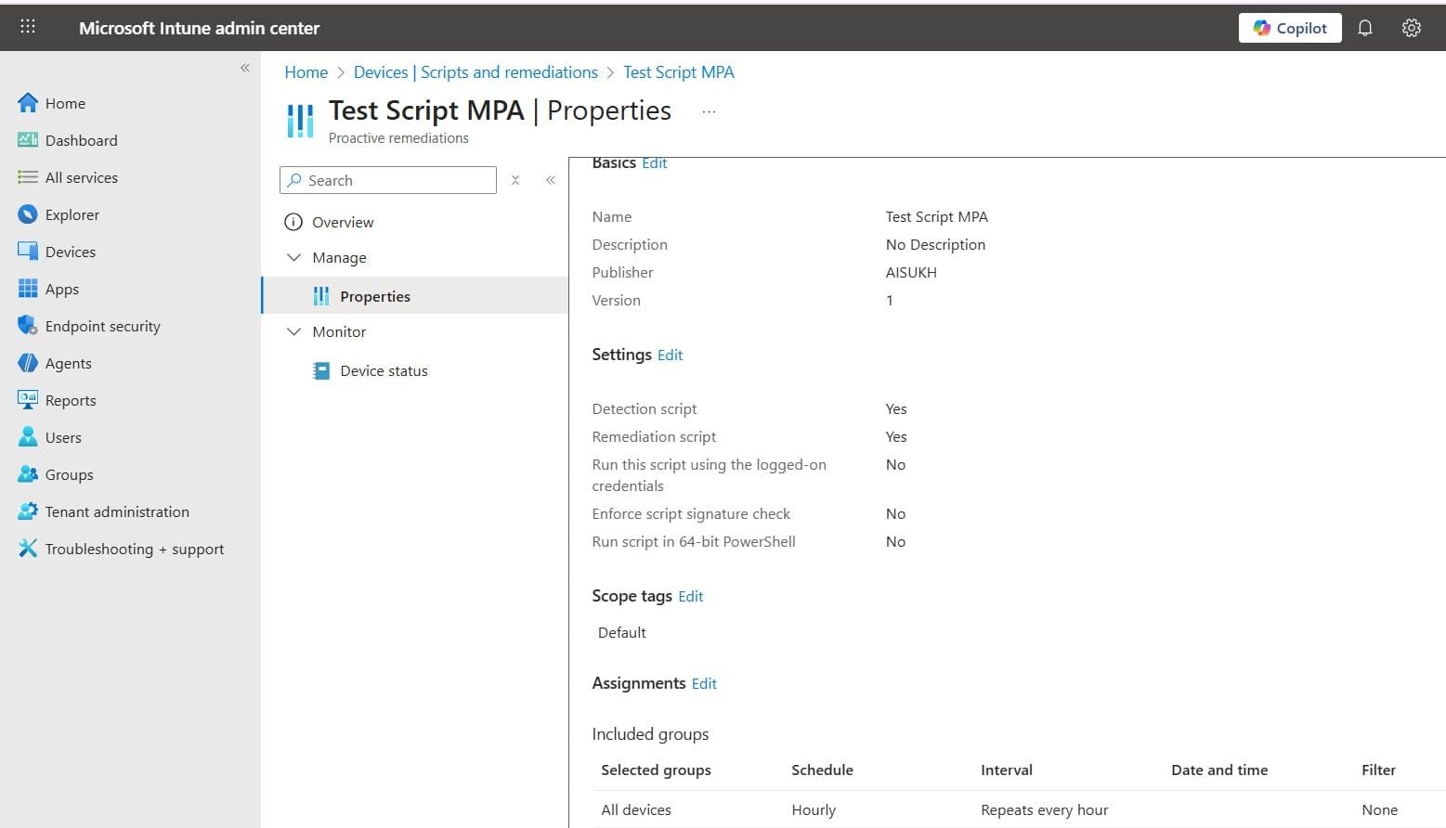Open Device status page
Image resolution: width=1446 pixels, height=828 pixels.
(384, 370)
